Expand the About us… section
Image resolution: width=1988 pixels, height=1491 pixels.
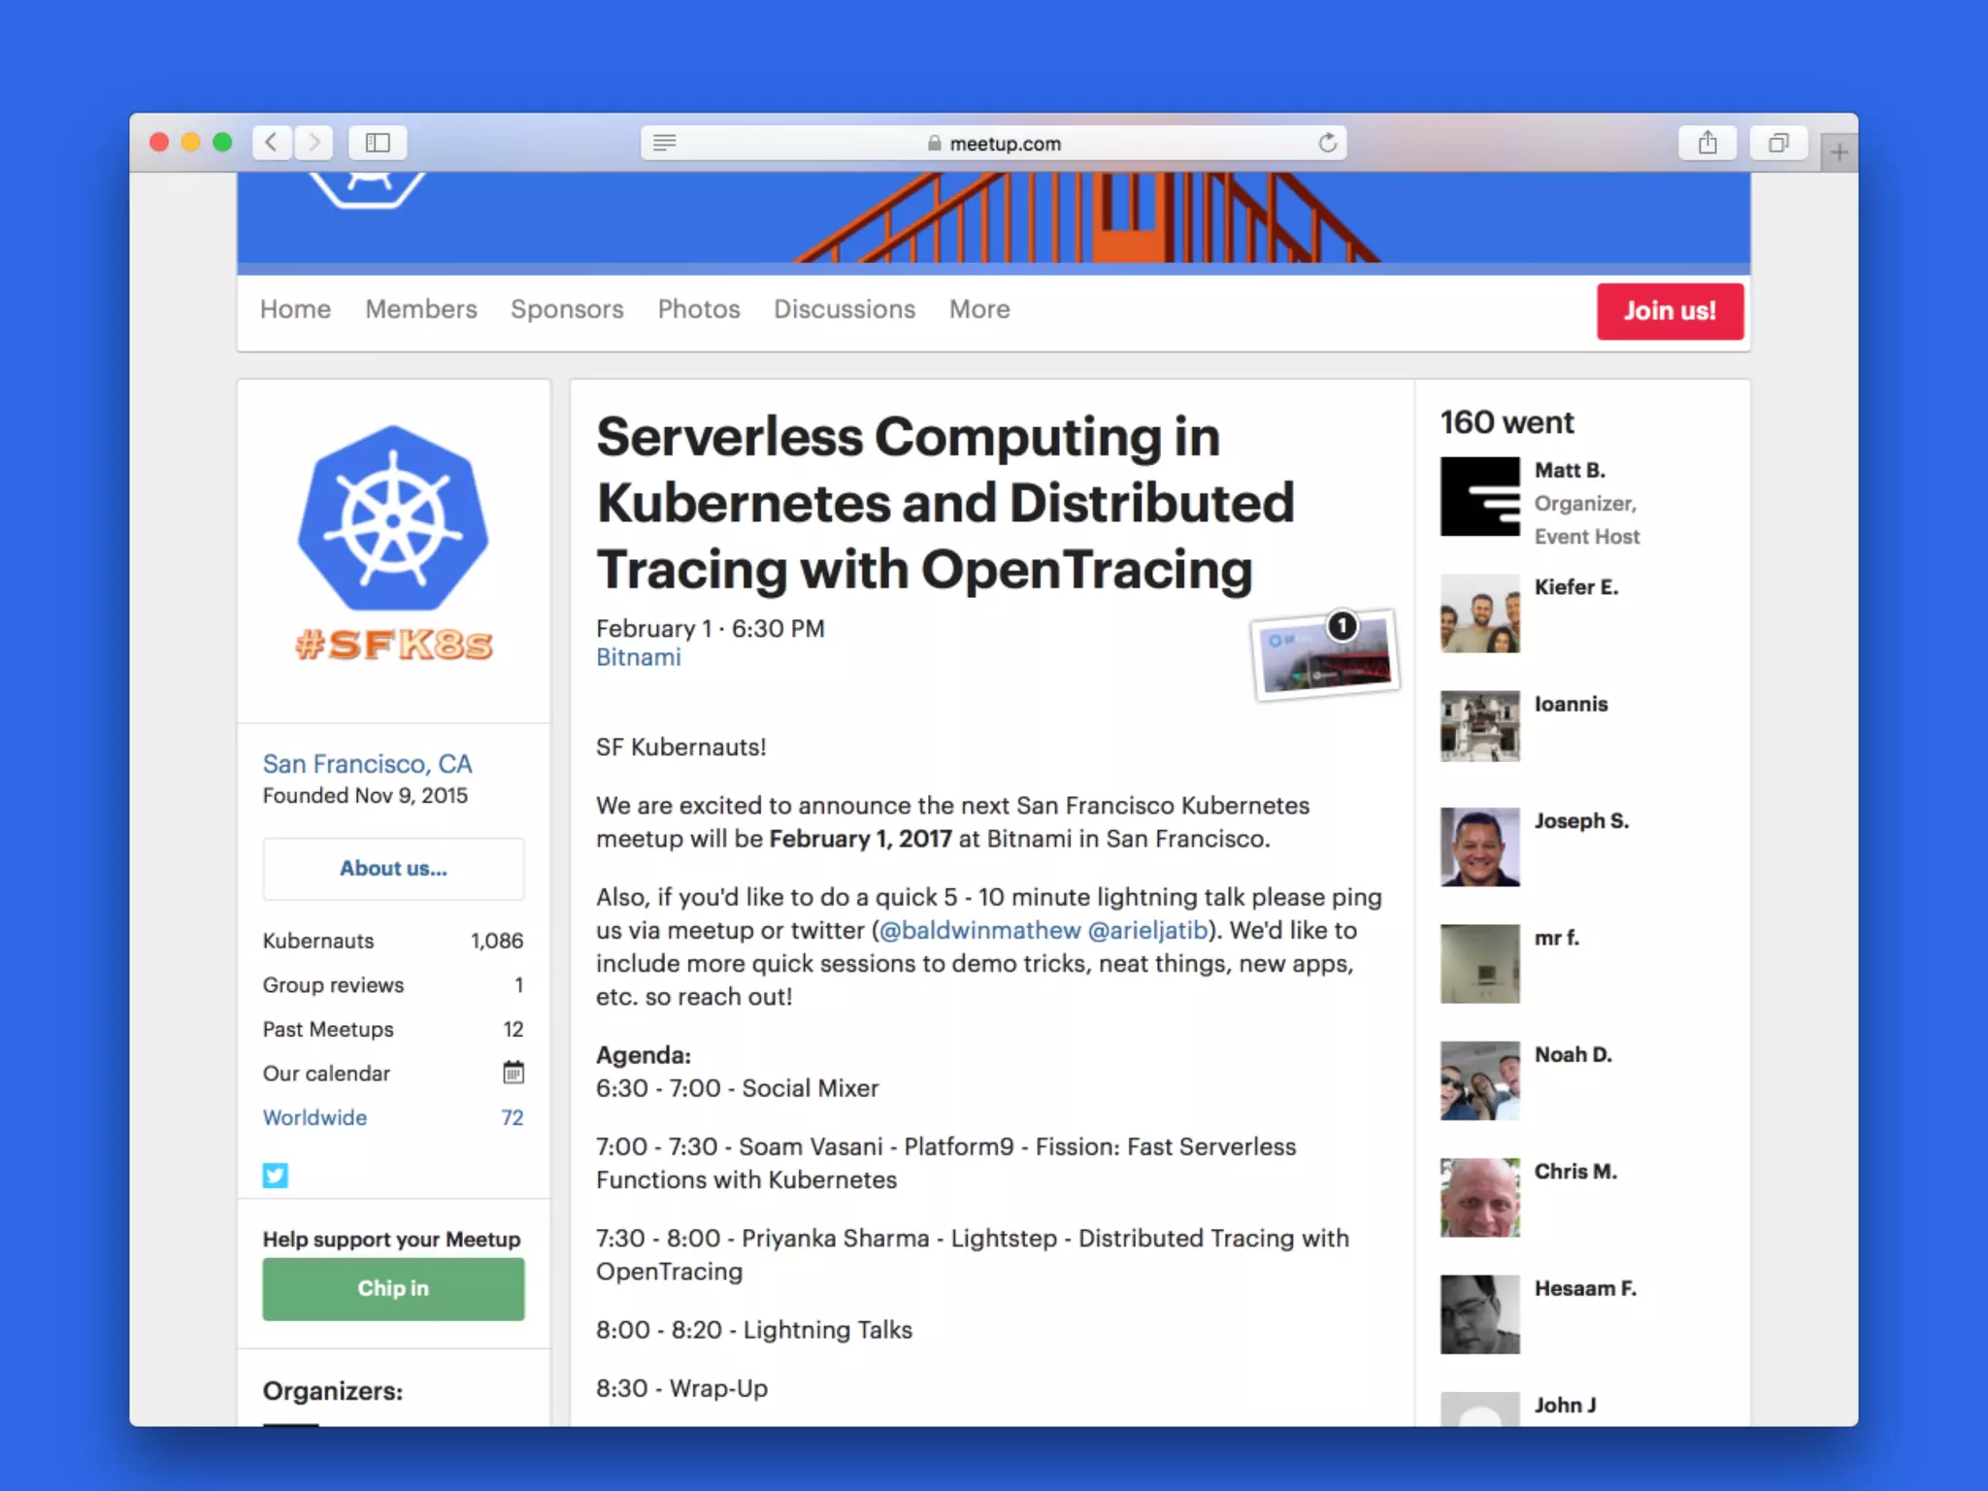point(393,868)
